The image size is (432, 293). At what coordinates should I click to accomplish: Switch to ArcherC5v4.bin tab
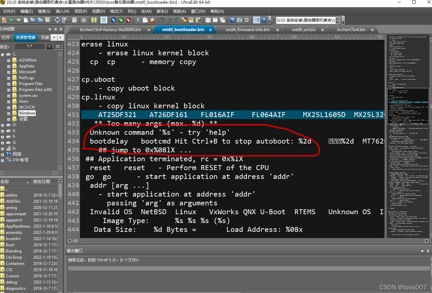click(x=351, y=29)
